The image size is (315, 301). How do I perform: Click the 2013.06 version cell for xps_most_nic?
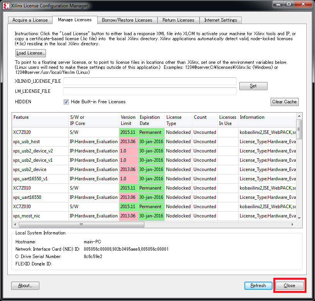pyautogui.click(x=129, y=216)
